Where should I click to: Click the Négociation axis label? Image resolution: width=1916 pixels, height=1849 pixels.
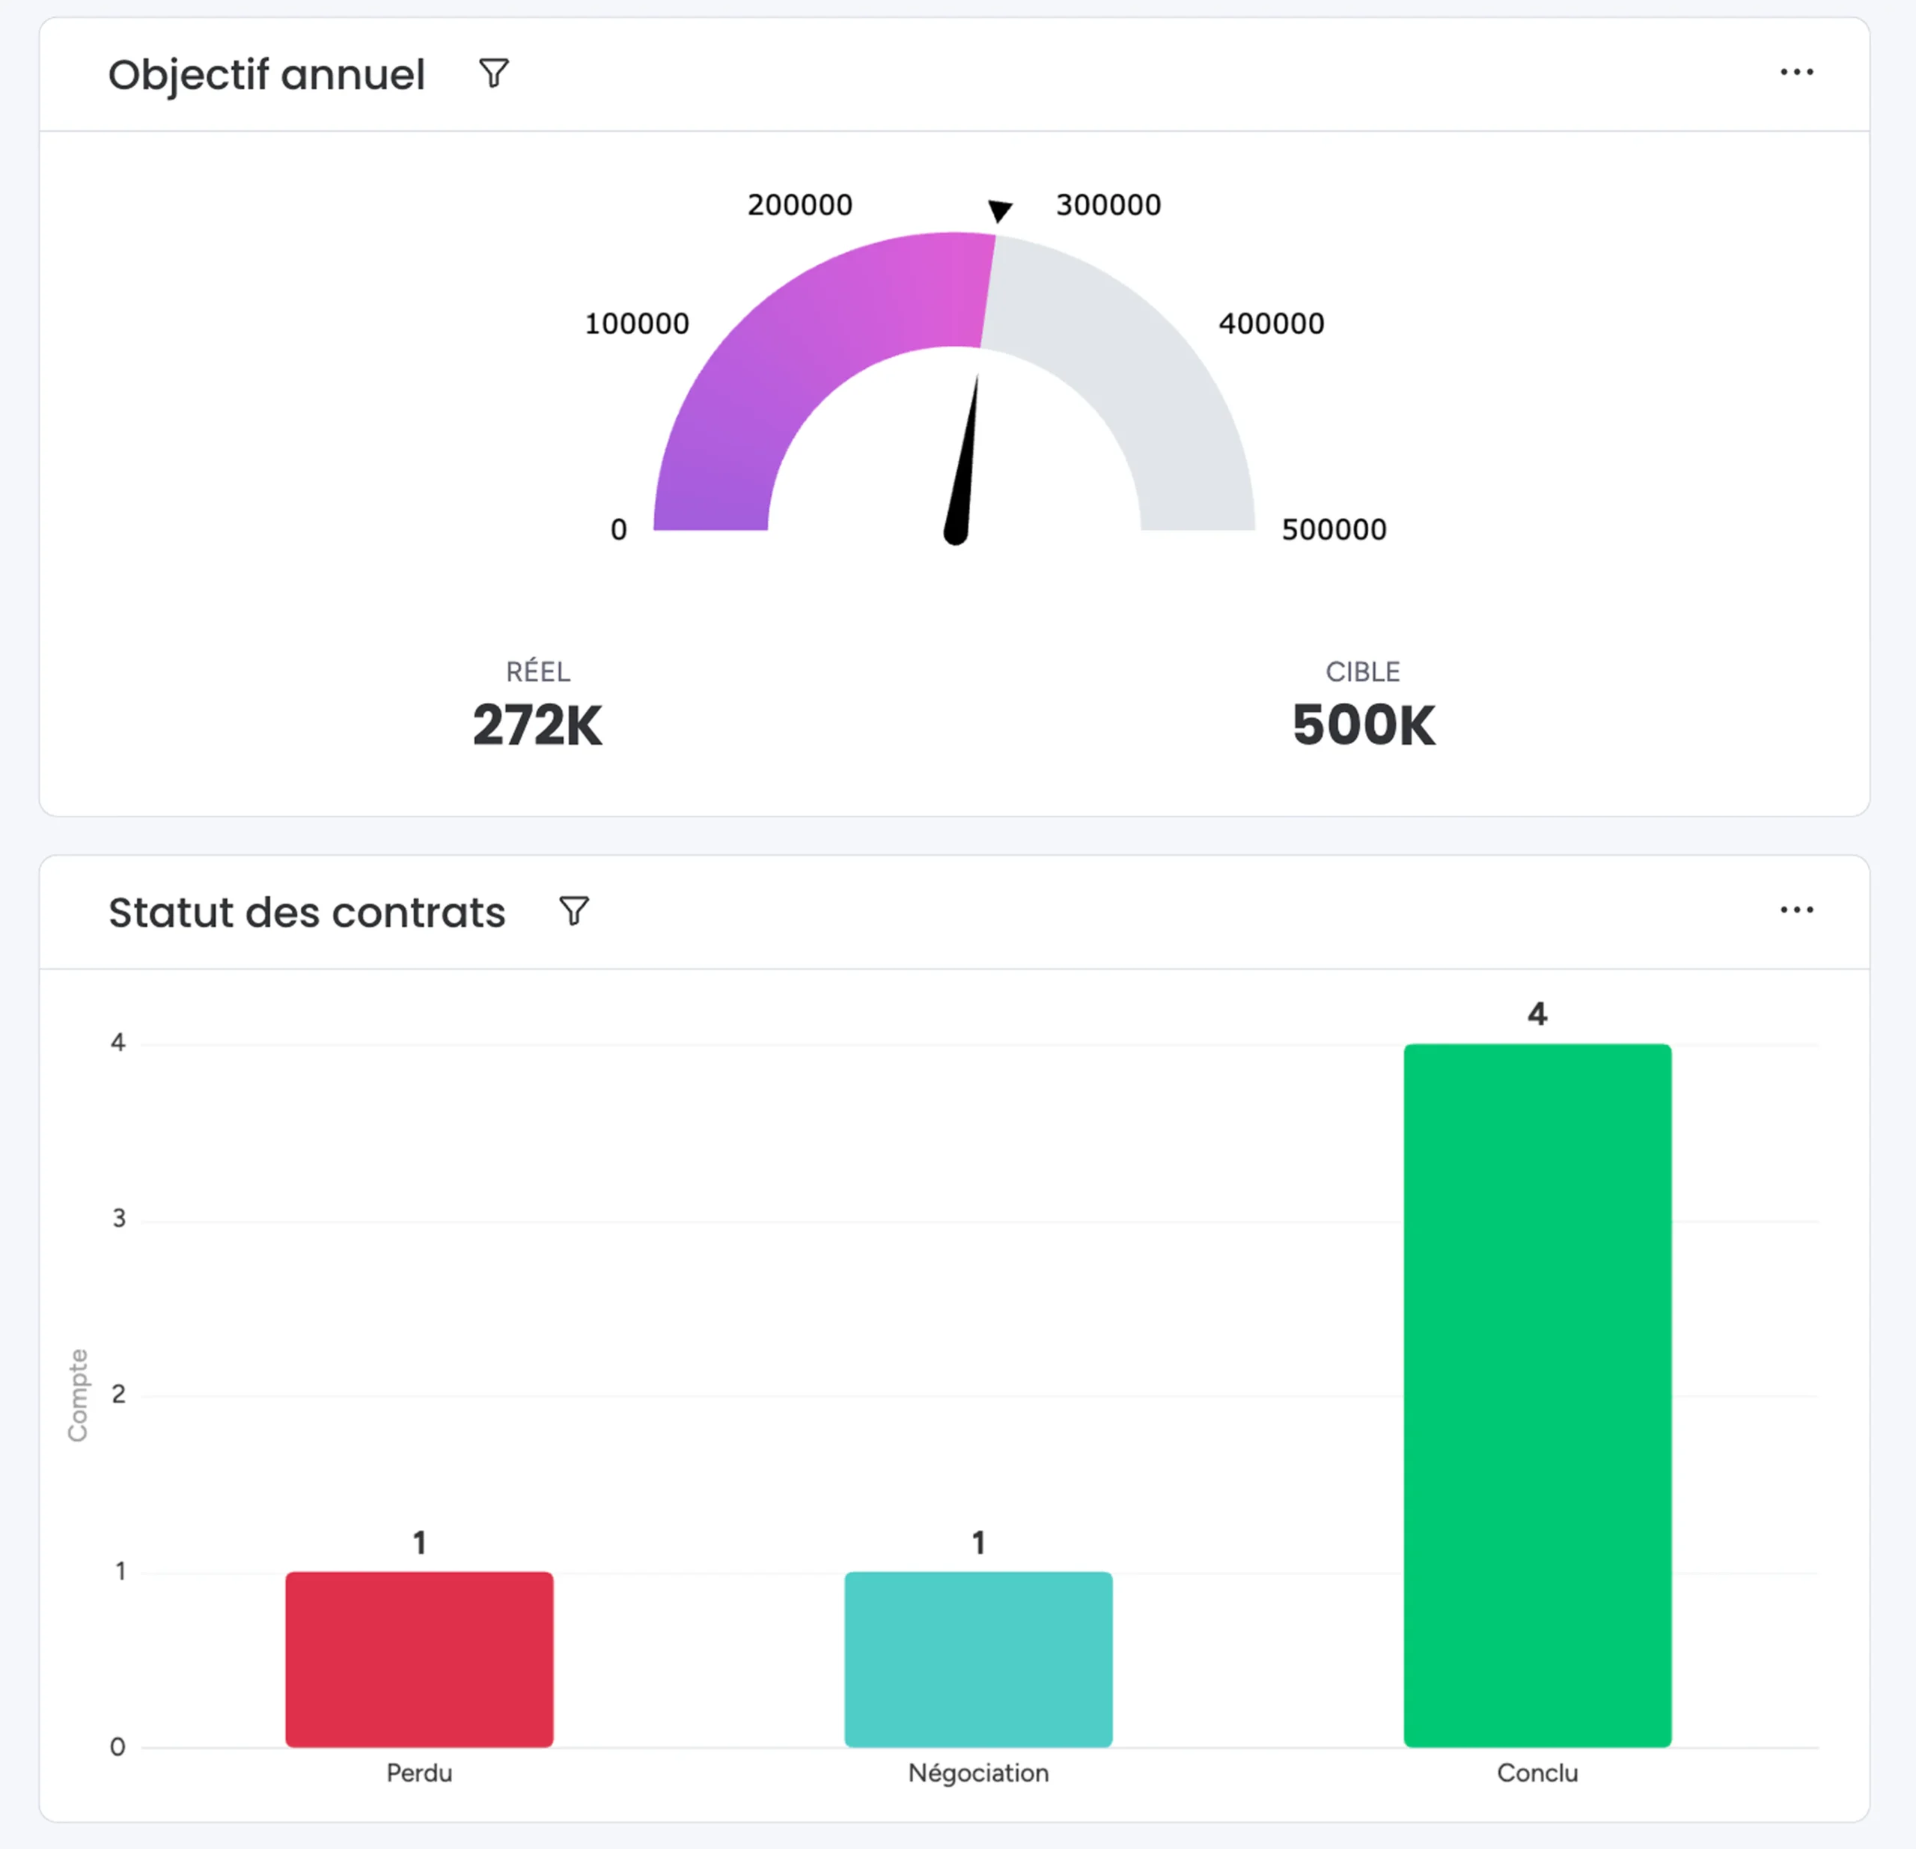pyautogui.click(x=978, y=1773)
